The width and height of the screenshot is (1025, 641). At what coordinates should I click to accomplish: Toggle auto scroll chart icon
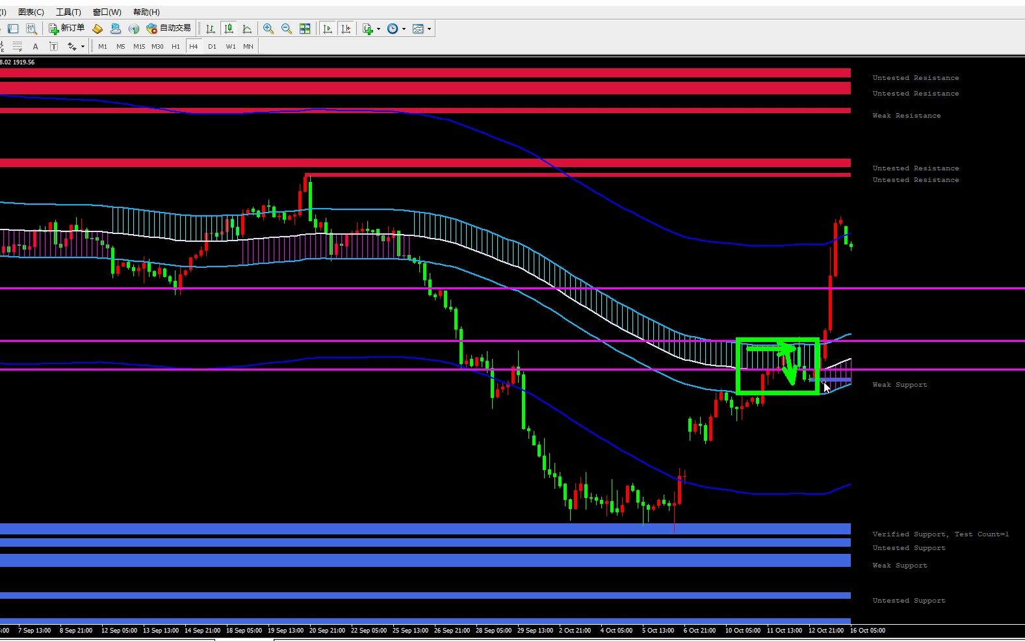point(328,29)
